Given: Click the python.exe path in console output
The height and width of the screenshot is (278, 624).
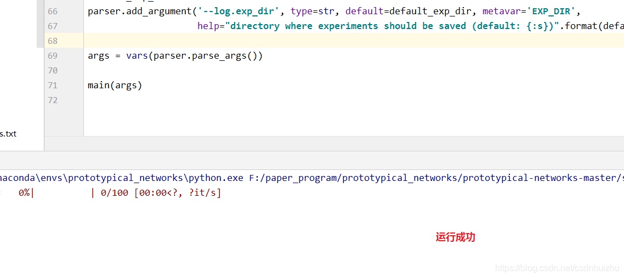Looking at the screenshot, I should (122, 178).
